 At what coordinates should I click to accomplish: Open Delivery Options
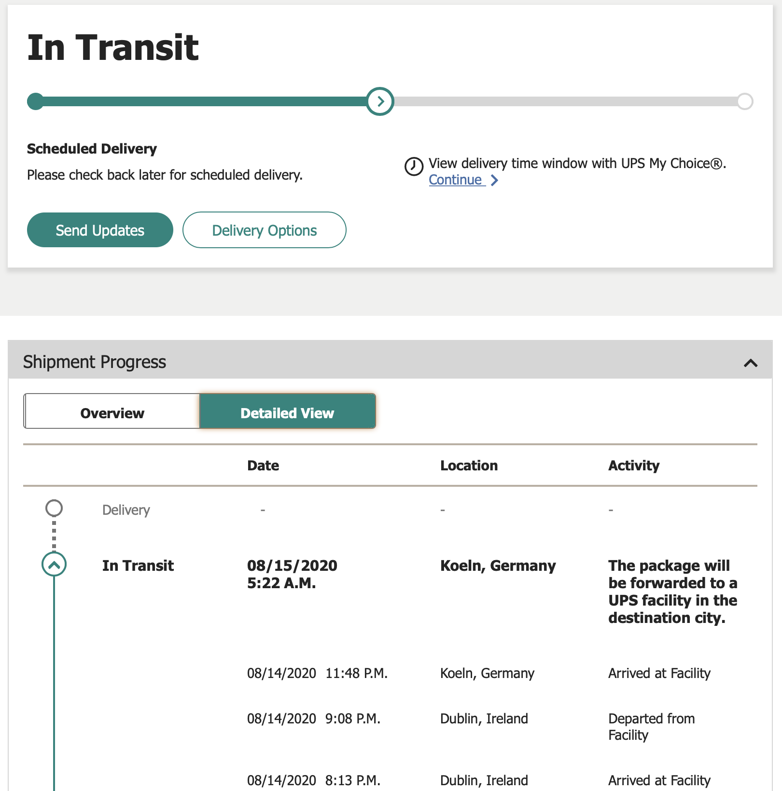pos(264,230)
